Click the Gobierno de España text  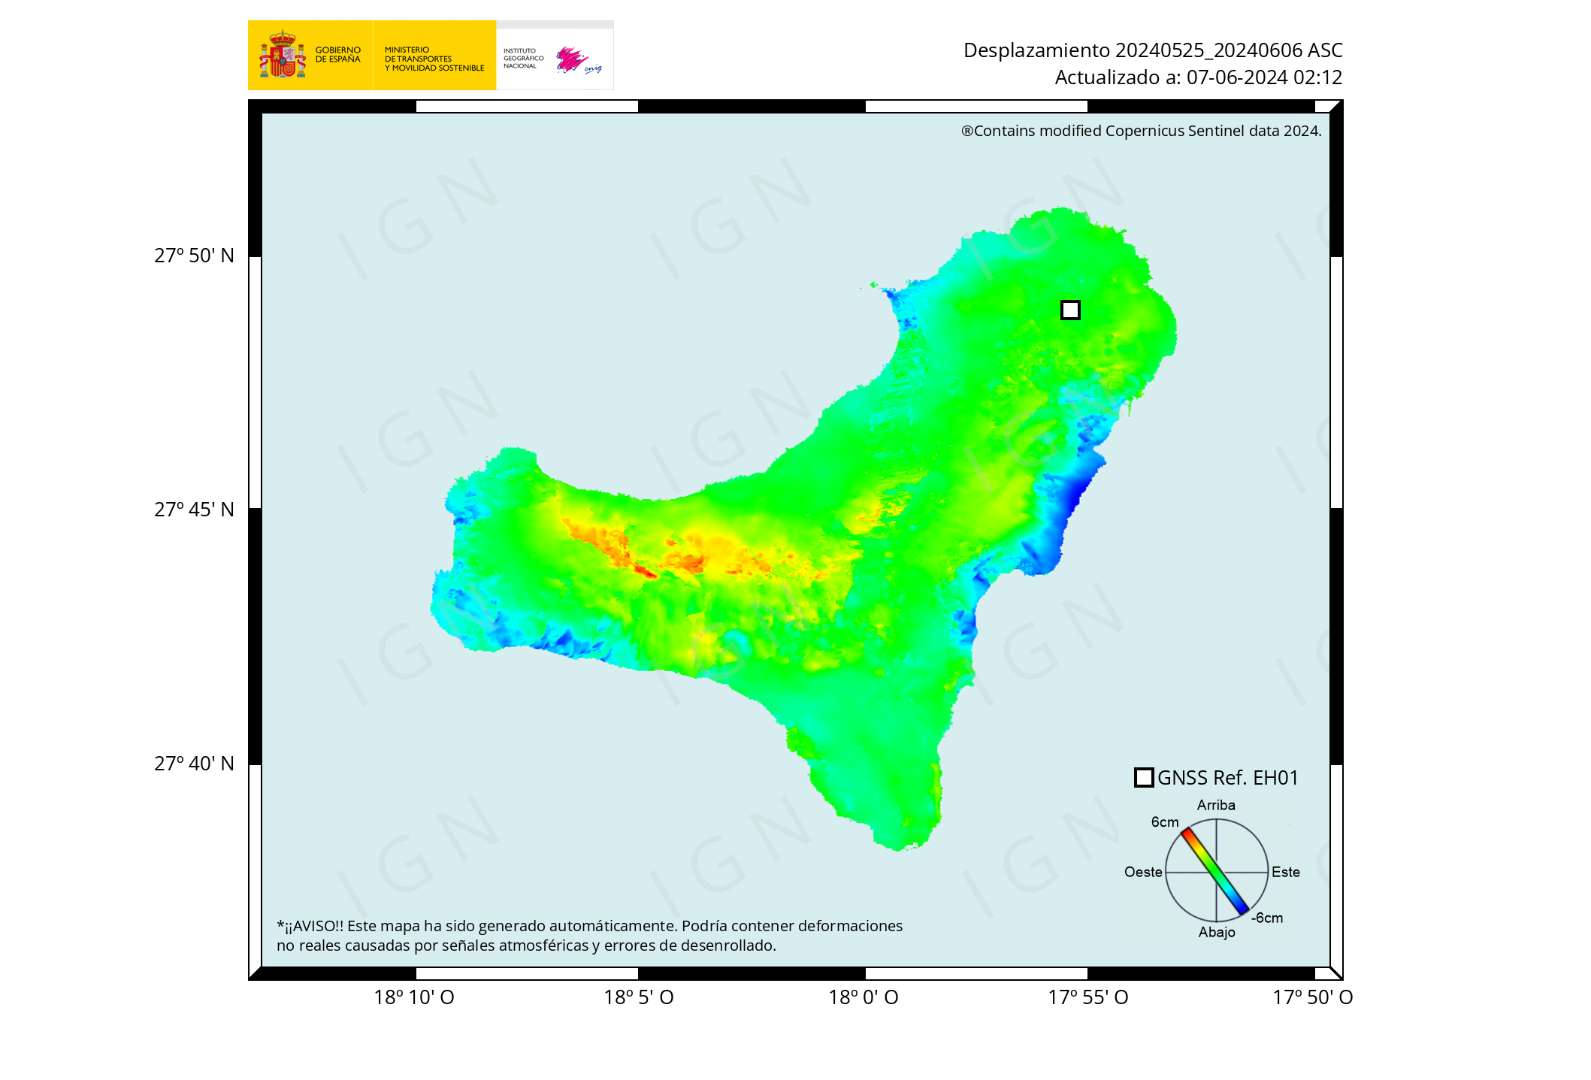click(x=337, y=55)
